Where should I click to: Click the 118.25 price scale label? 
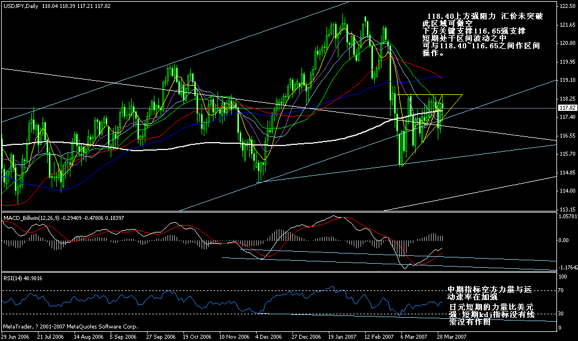point(567,98)
